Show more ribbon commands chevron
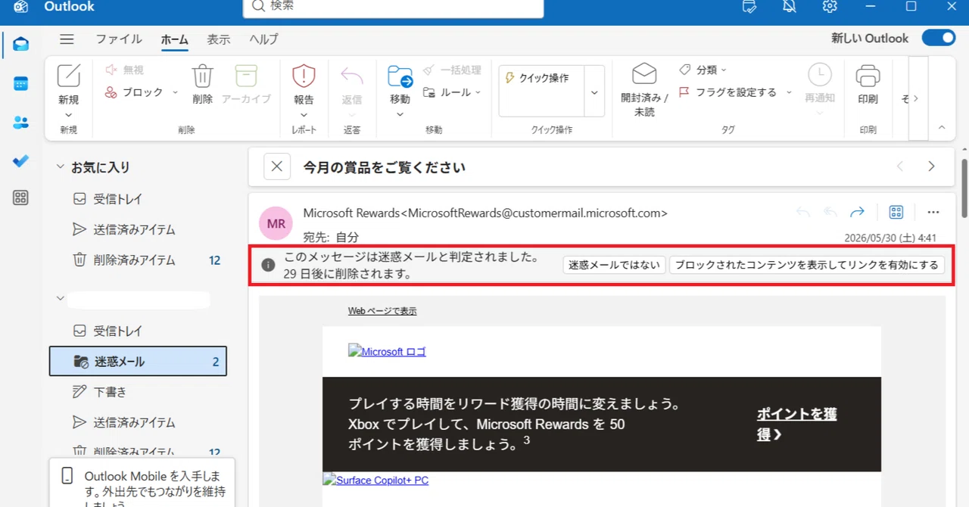The height and width of the screenshot is (507, 969). tap(915, 98)
